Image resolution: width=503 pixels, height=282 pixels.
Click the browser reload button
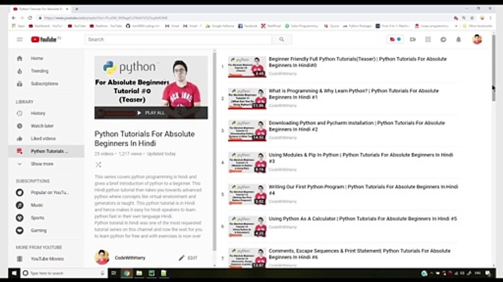tap(30, 18)
